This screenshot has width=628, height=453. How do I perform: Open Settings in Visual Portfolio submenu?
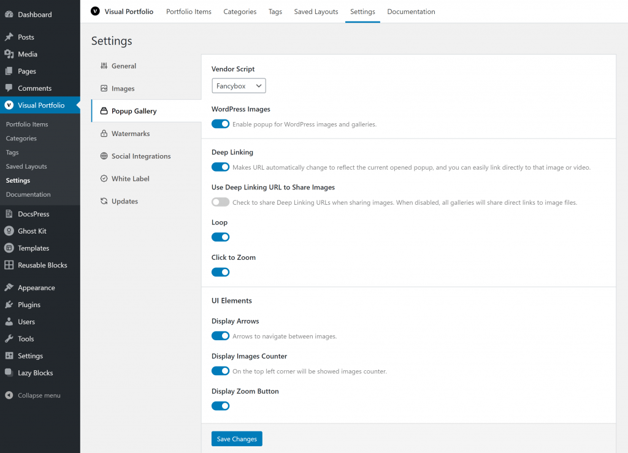[x=18, y=180]
